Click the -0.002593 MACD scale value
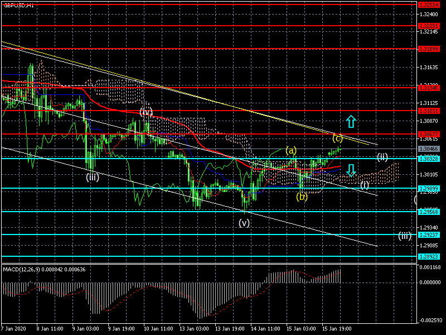 [430, 320]
